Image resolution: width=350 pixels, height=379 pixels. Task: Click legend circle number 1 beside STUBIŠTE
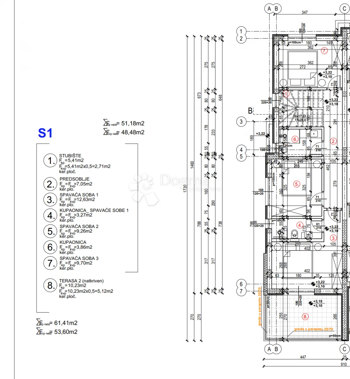coord(50,161)
